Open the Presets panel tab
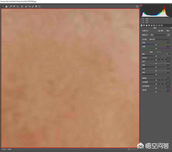 pos(162,26)
